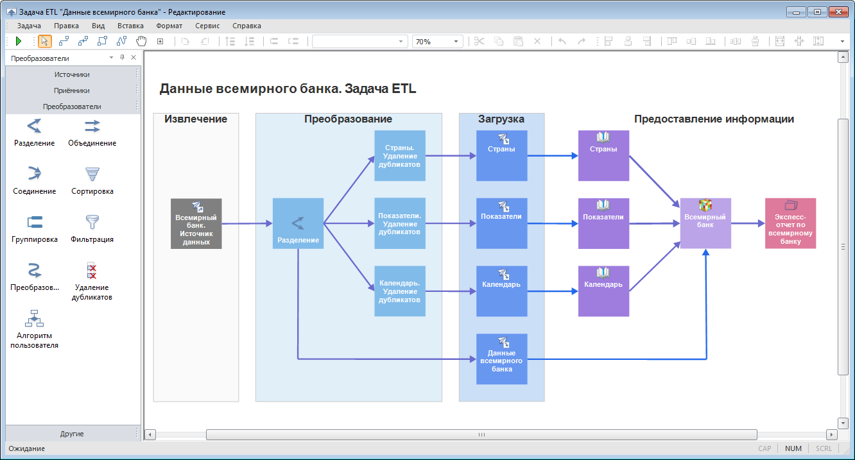Select the Группировка transformer
The width and height of the screenshot is (855, 460).
coord(33,228)
